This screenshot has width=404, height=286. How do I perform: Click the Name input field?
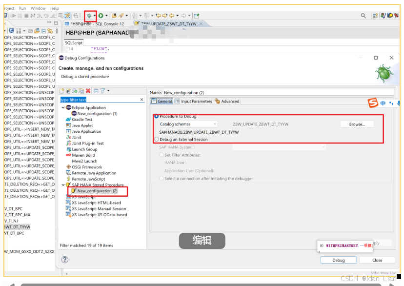click(x=279, y=93)
